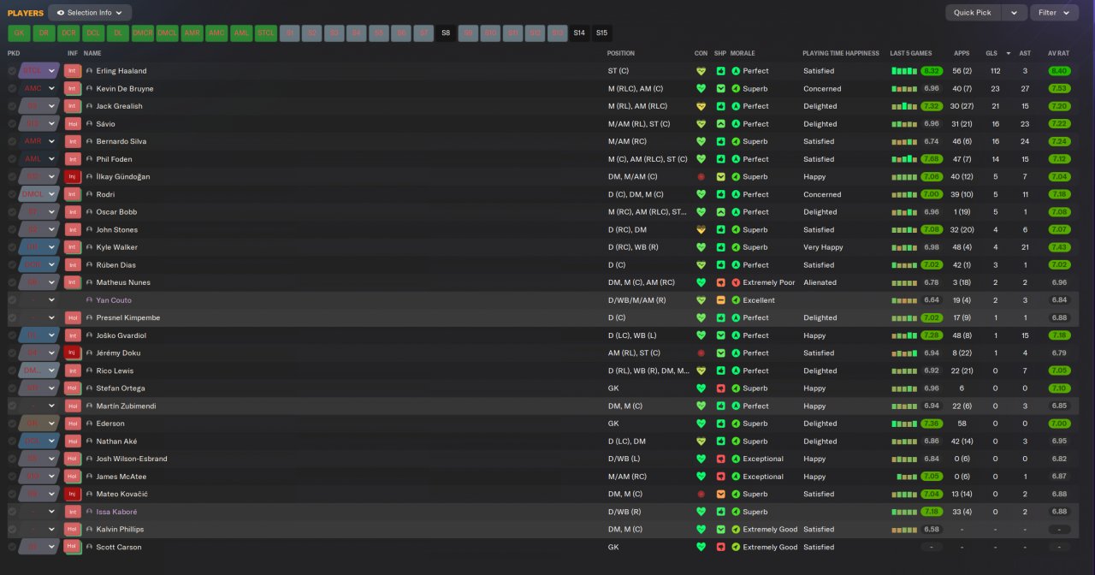Click Yan Couto's orange sharpness icon
Image resolution: width=1095 pixels, height=575 pixels.
click(x=721, y=300)
